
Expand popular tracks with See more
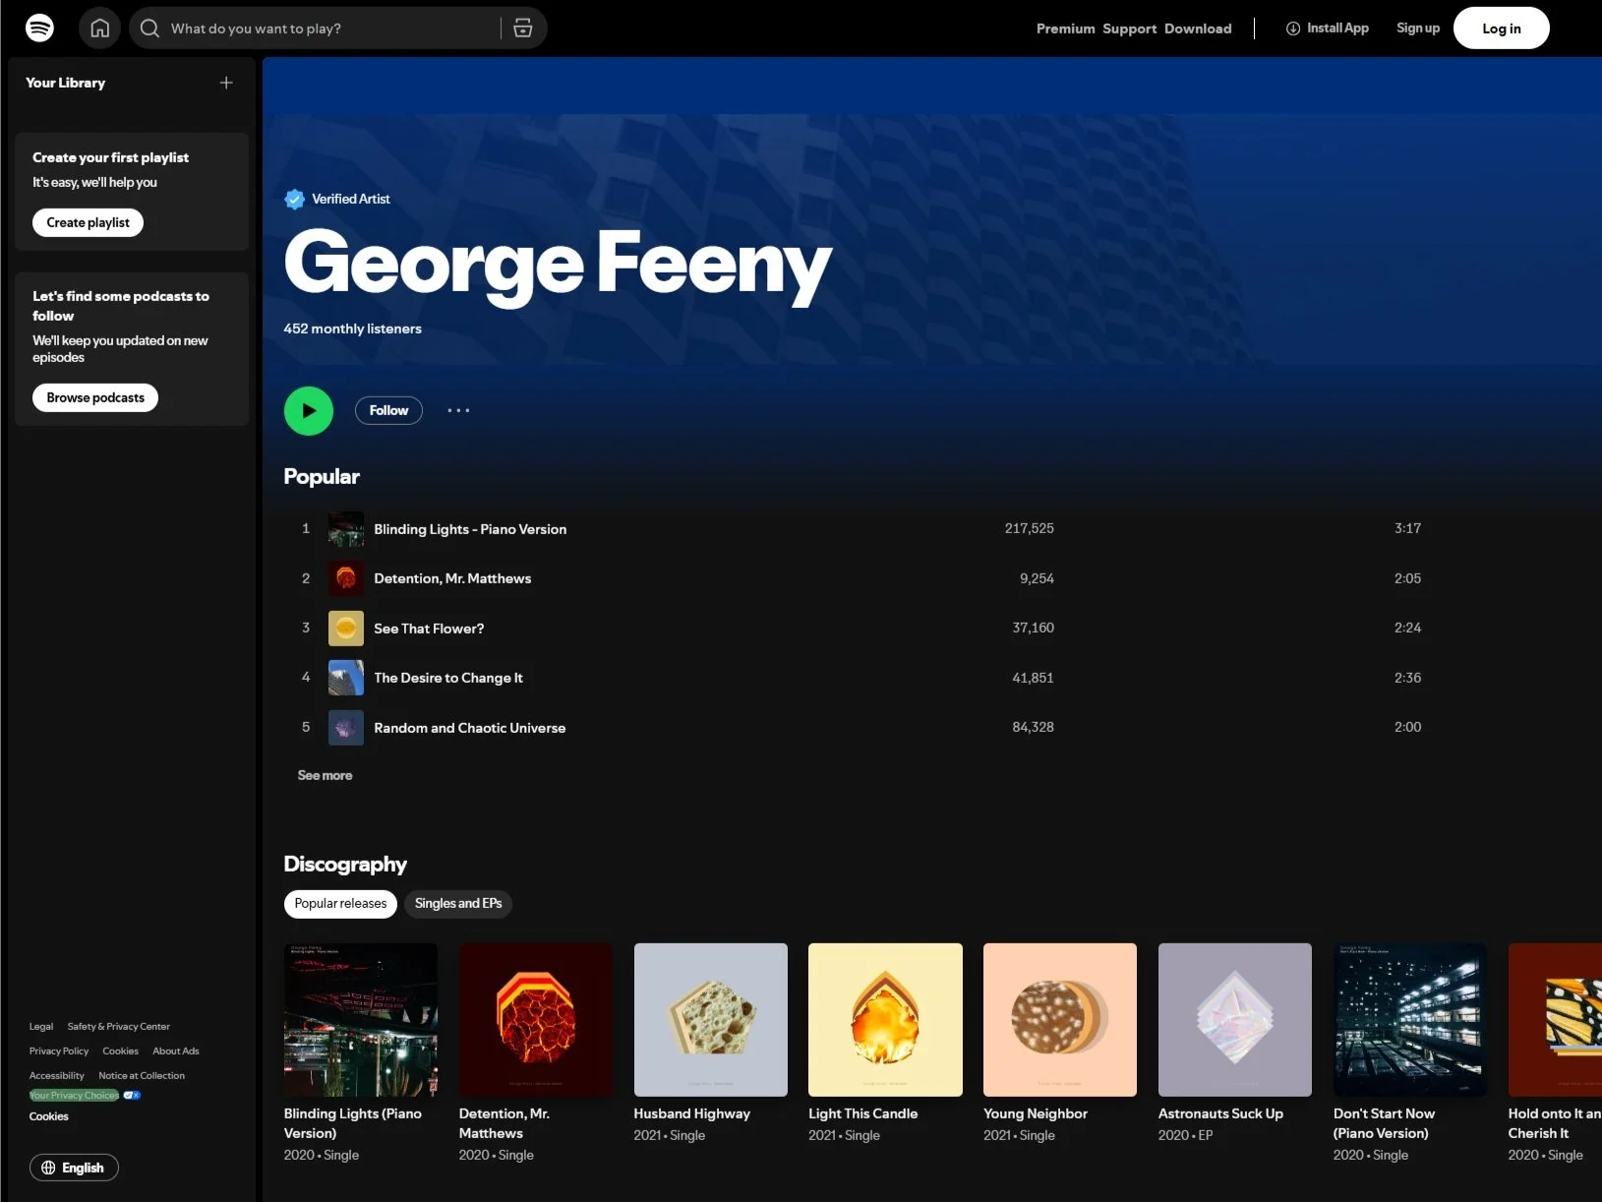pyautogui.click(x=325, y=775)
